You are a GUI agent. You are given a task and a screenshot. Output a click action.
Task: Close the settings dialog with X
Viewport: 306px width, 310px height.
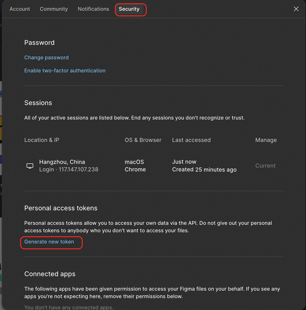[x=296, y=9]
